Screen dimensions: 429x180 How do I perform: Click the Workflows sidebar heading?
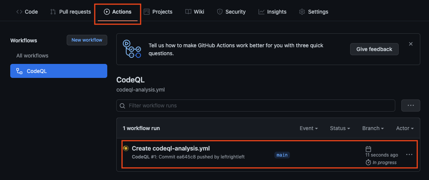click(23, 40)
